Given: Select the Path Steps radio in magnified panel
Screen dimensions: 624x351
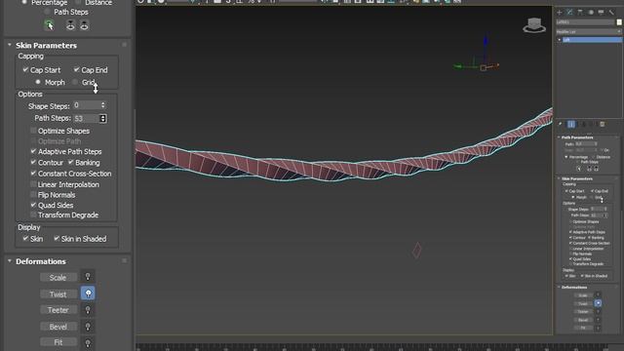Looking at the screenshot, I should coord(47,12).
